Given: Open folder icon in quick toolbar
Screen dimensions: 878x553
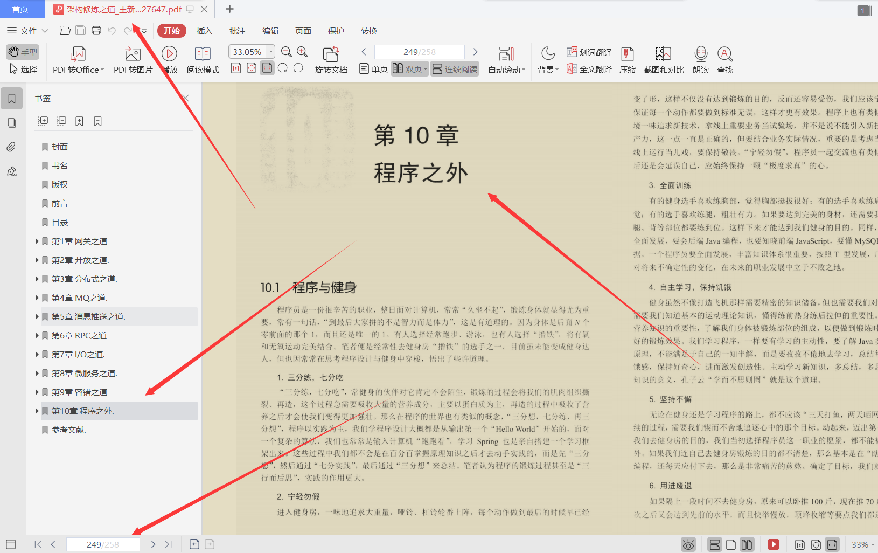Looking at the screenshot, I should click(65, 31).
